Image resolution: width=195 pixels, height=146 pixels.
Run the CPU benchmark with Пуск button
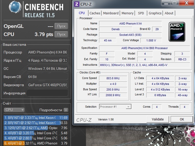coord(61,34)
